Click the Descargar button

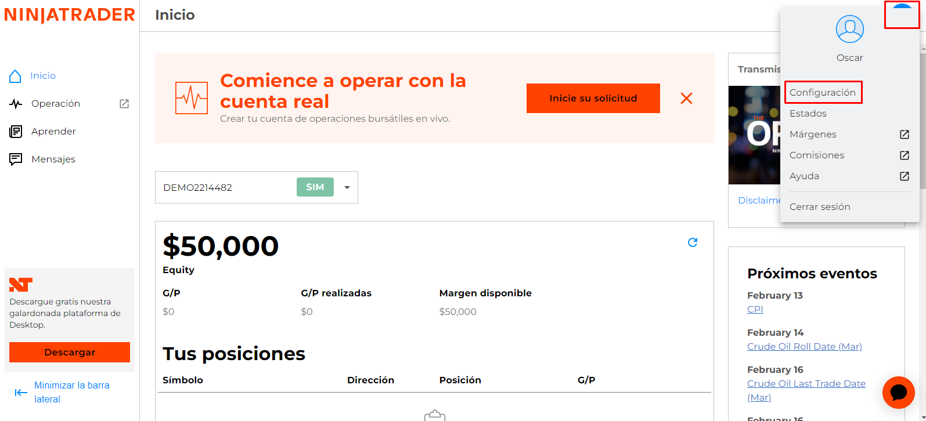(x=70, y=352)
